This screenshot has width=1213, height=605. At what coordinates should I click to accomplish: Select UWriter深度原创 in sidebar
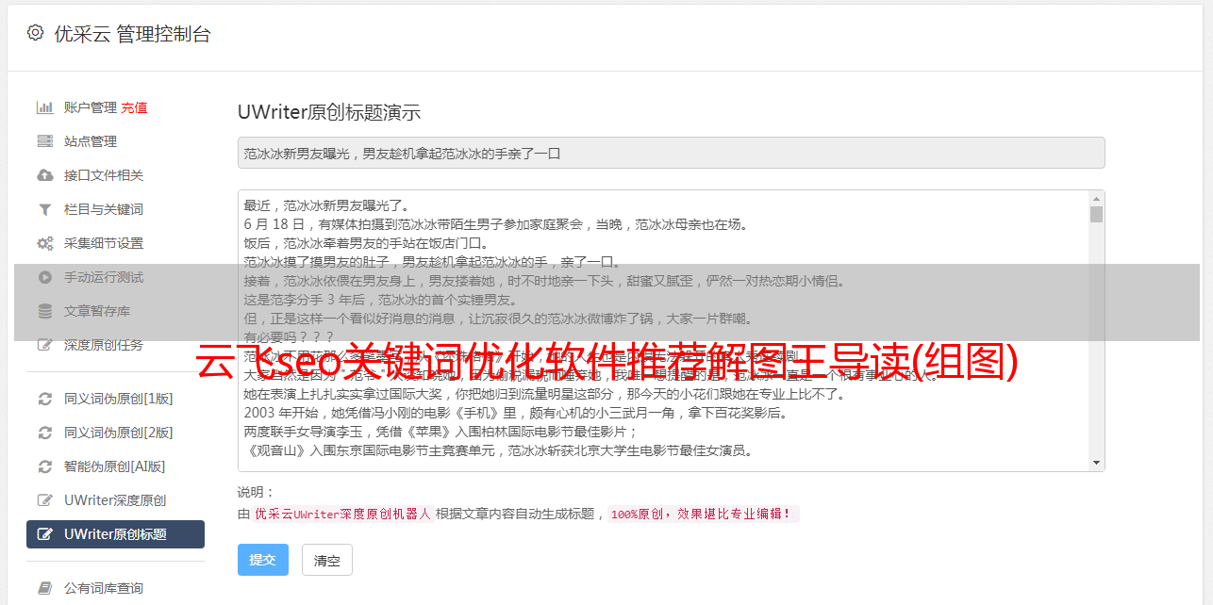point(115,500)
